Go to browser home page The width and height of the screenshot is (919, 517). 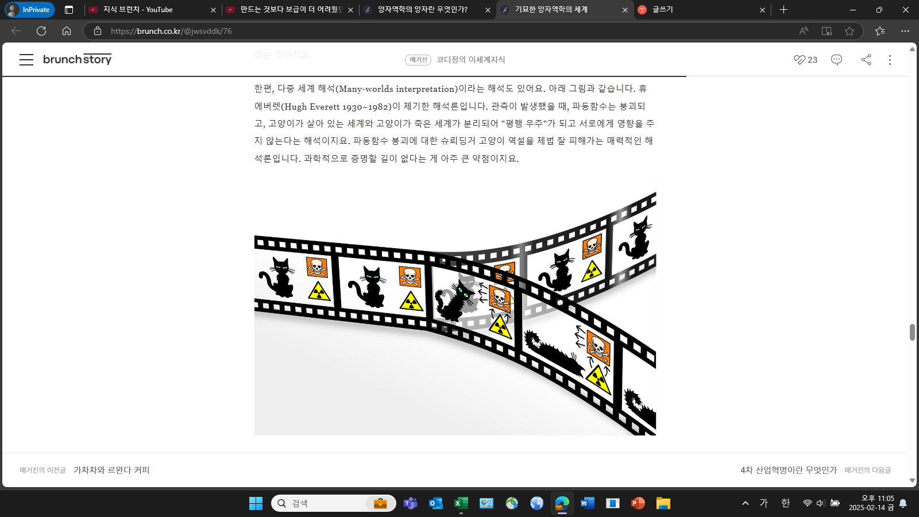click(x=67, y=31)
